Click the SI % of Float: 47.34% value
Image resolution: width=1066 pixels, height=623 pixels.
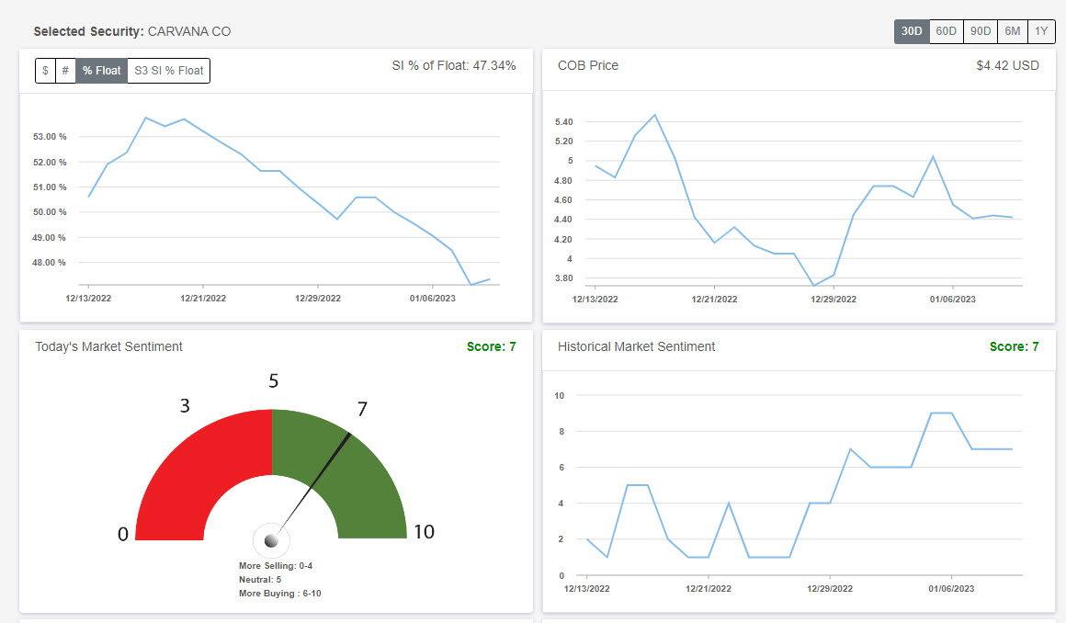pos(453,65)
